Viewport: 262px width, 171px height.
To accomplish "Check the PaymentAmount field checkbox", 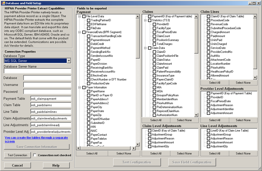I will [89, 40].
